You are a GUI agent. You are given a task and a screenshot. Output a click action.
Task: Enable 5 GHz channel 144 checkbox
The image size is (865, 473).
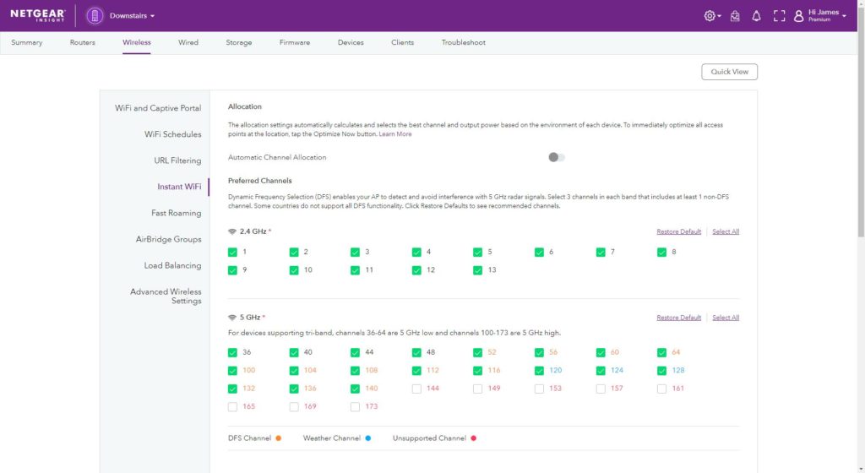(x=417, y=389)
